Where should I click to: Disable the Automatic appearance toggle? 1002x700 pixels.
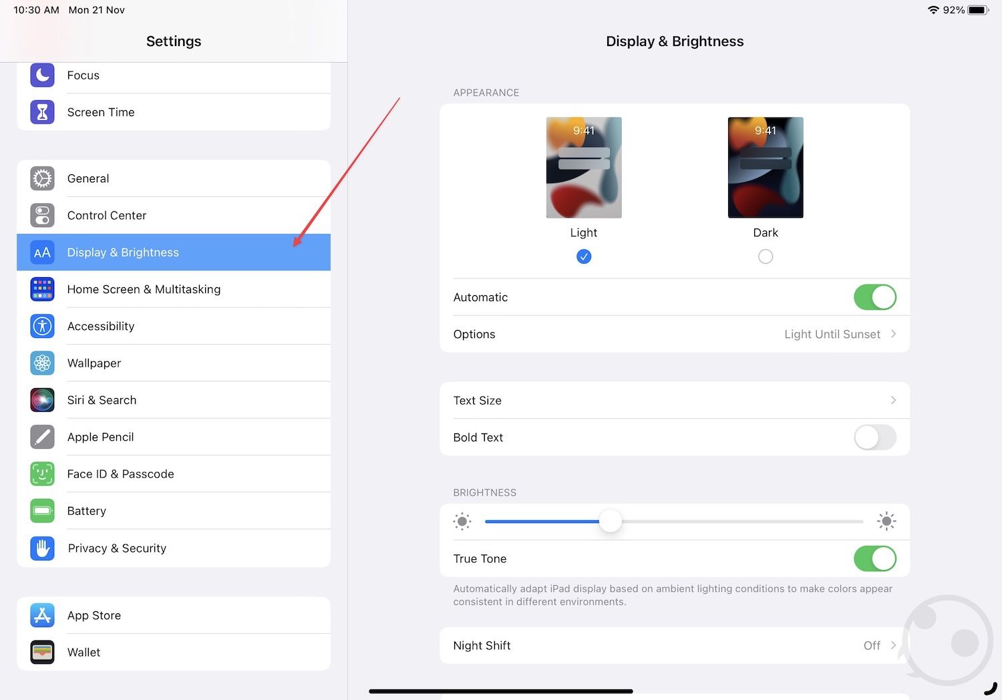pyautogui.click(x=874, y=297)
